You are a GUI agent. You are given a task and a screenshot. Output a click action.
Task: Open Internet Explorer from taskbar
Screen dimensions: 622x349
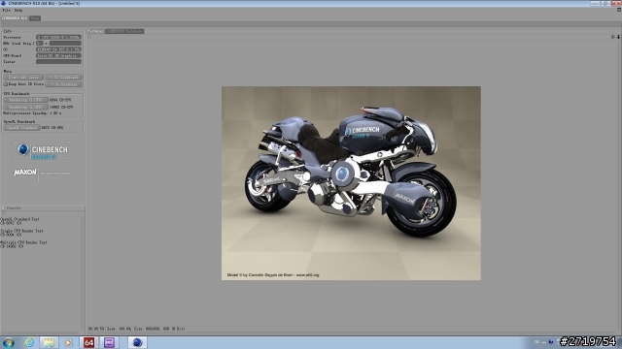coord(29,342)
